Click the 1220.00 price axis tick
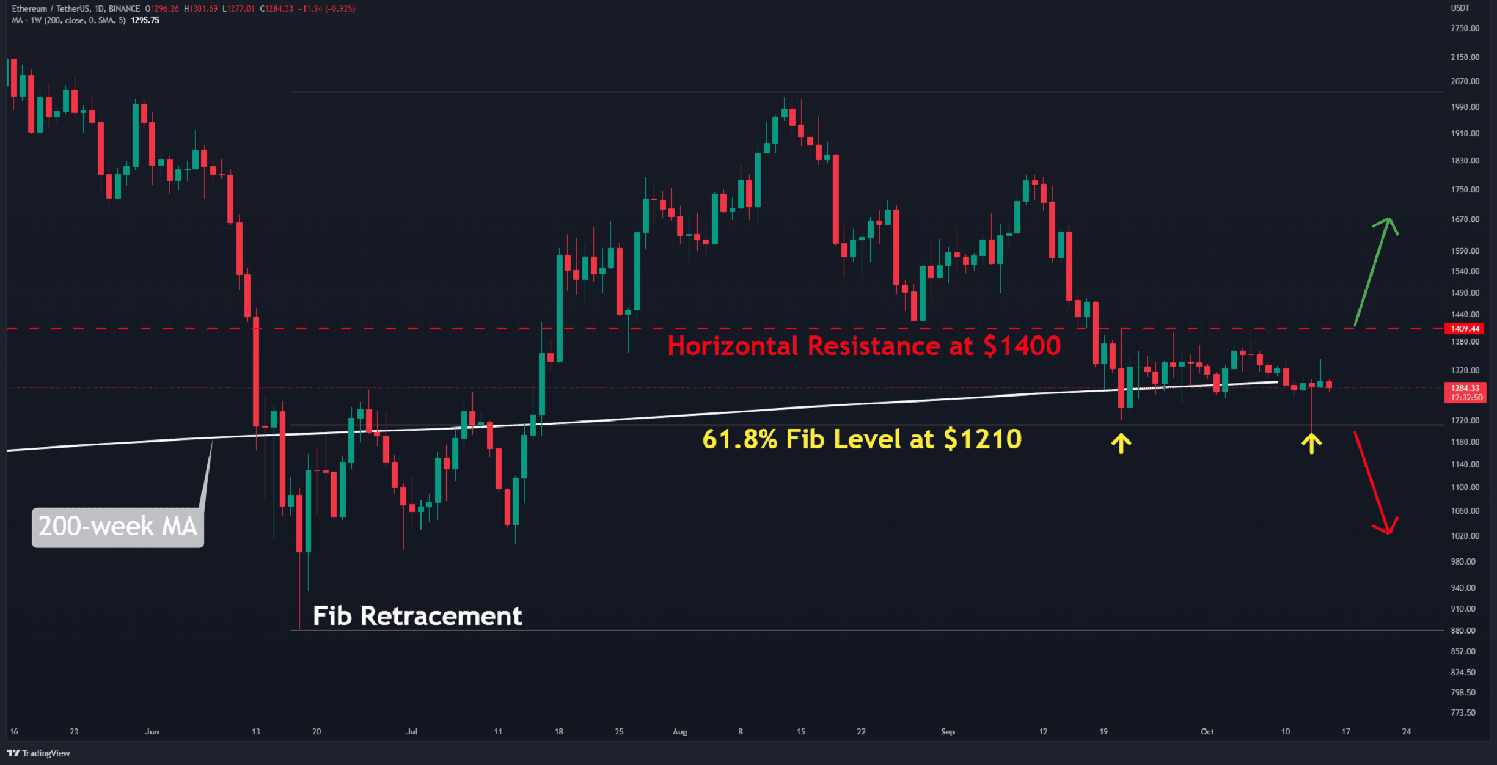1497x765 pixels. tap(1465, 420)
